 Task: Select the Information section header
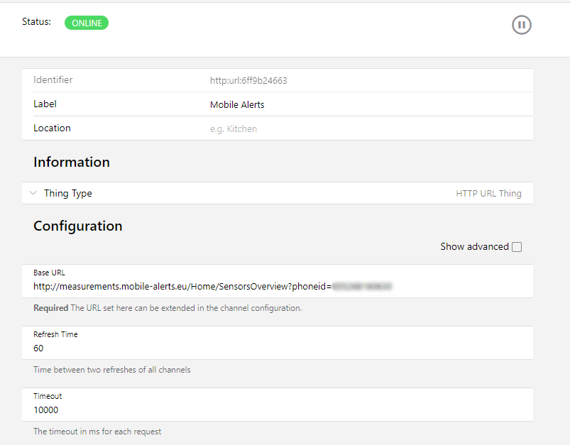point(71,162)
